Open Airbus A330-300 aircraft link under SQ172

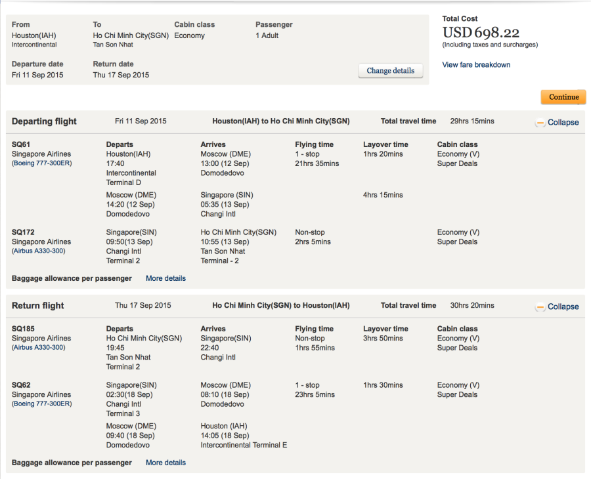(x=39, y=251)
